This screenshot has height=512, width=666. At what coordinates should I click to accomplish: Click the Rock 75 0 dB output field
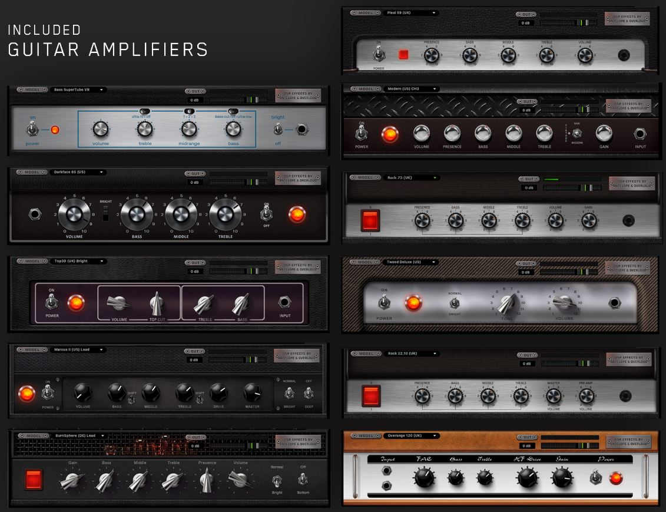pyautogui.click(x=529, y=188)
